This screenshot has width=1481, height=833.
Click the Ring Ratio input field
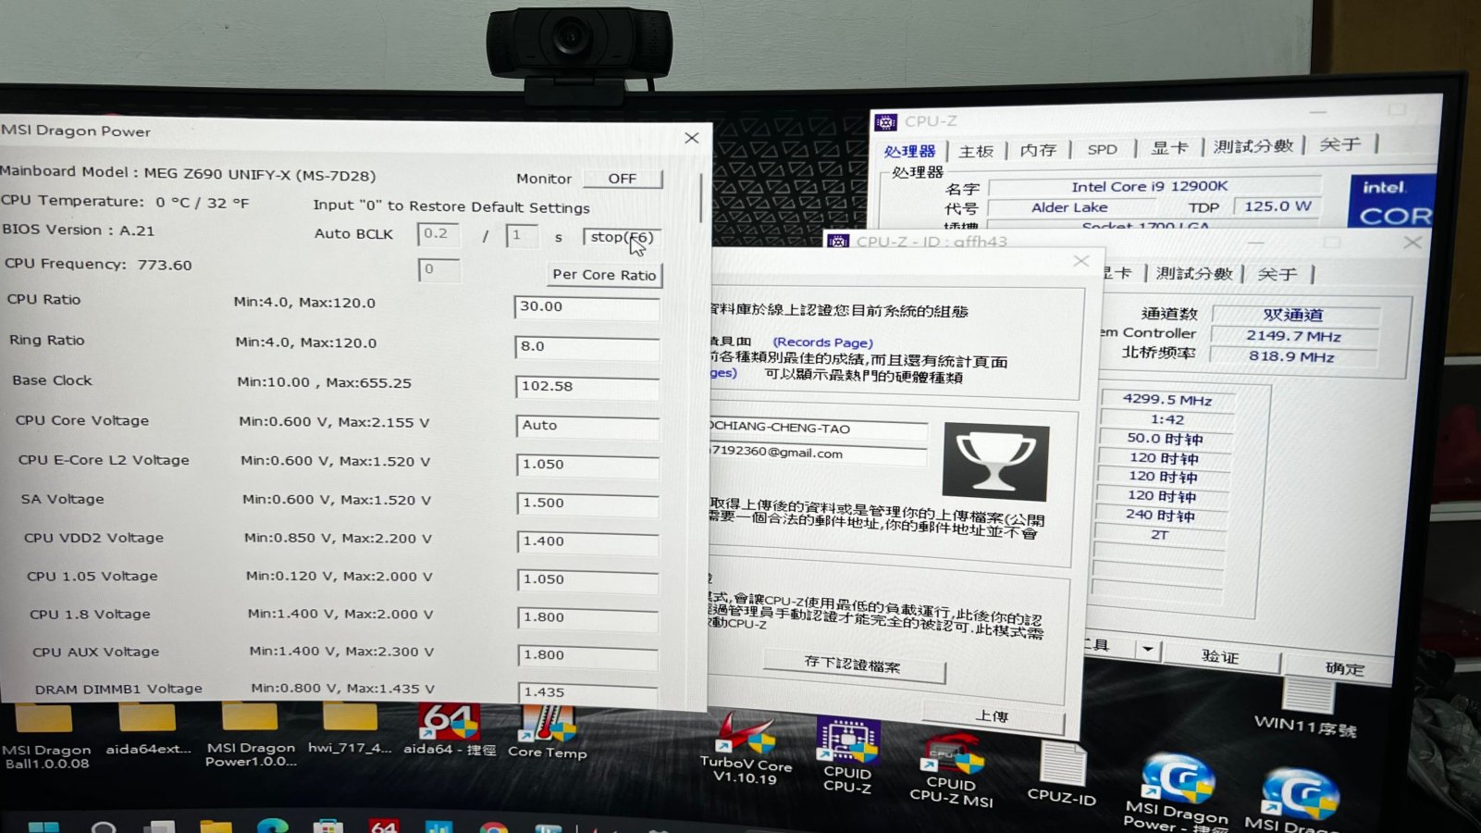(x=587, y=347)
